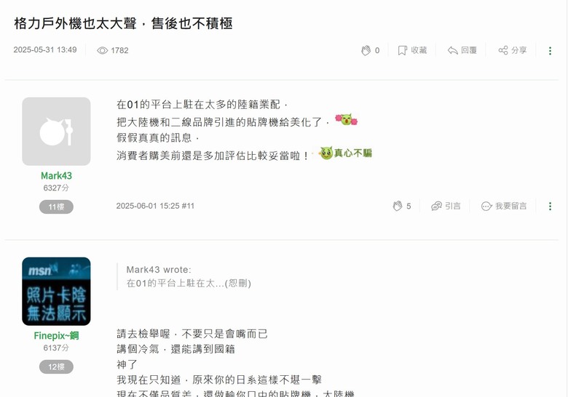Open Mark43's profile from username link

(x=56, y=176)
